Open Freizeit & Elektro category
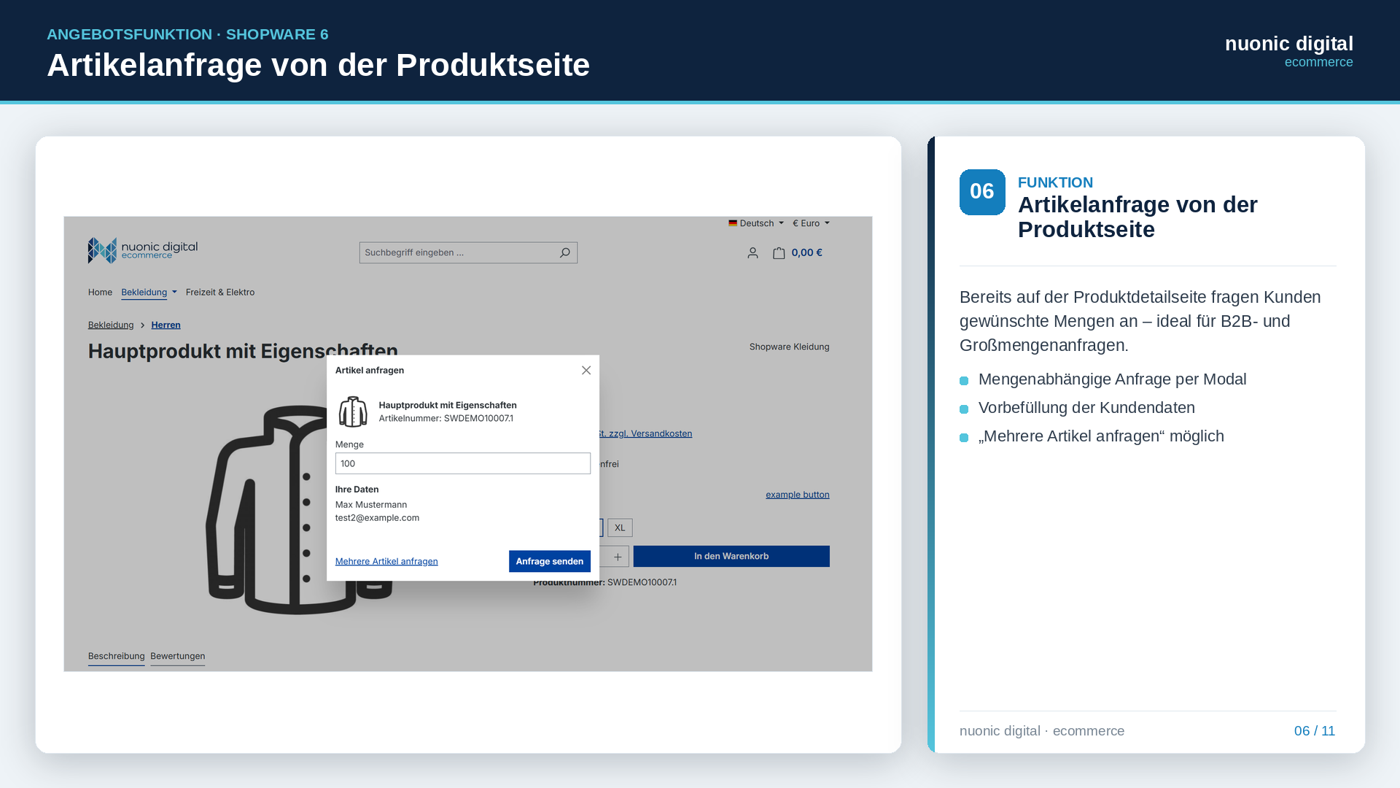 [x=220, y=293]
